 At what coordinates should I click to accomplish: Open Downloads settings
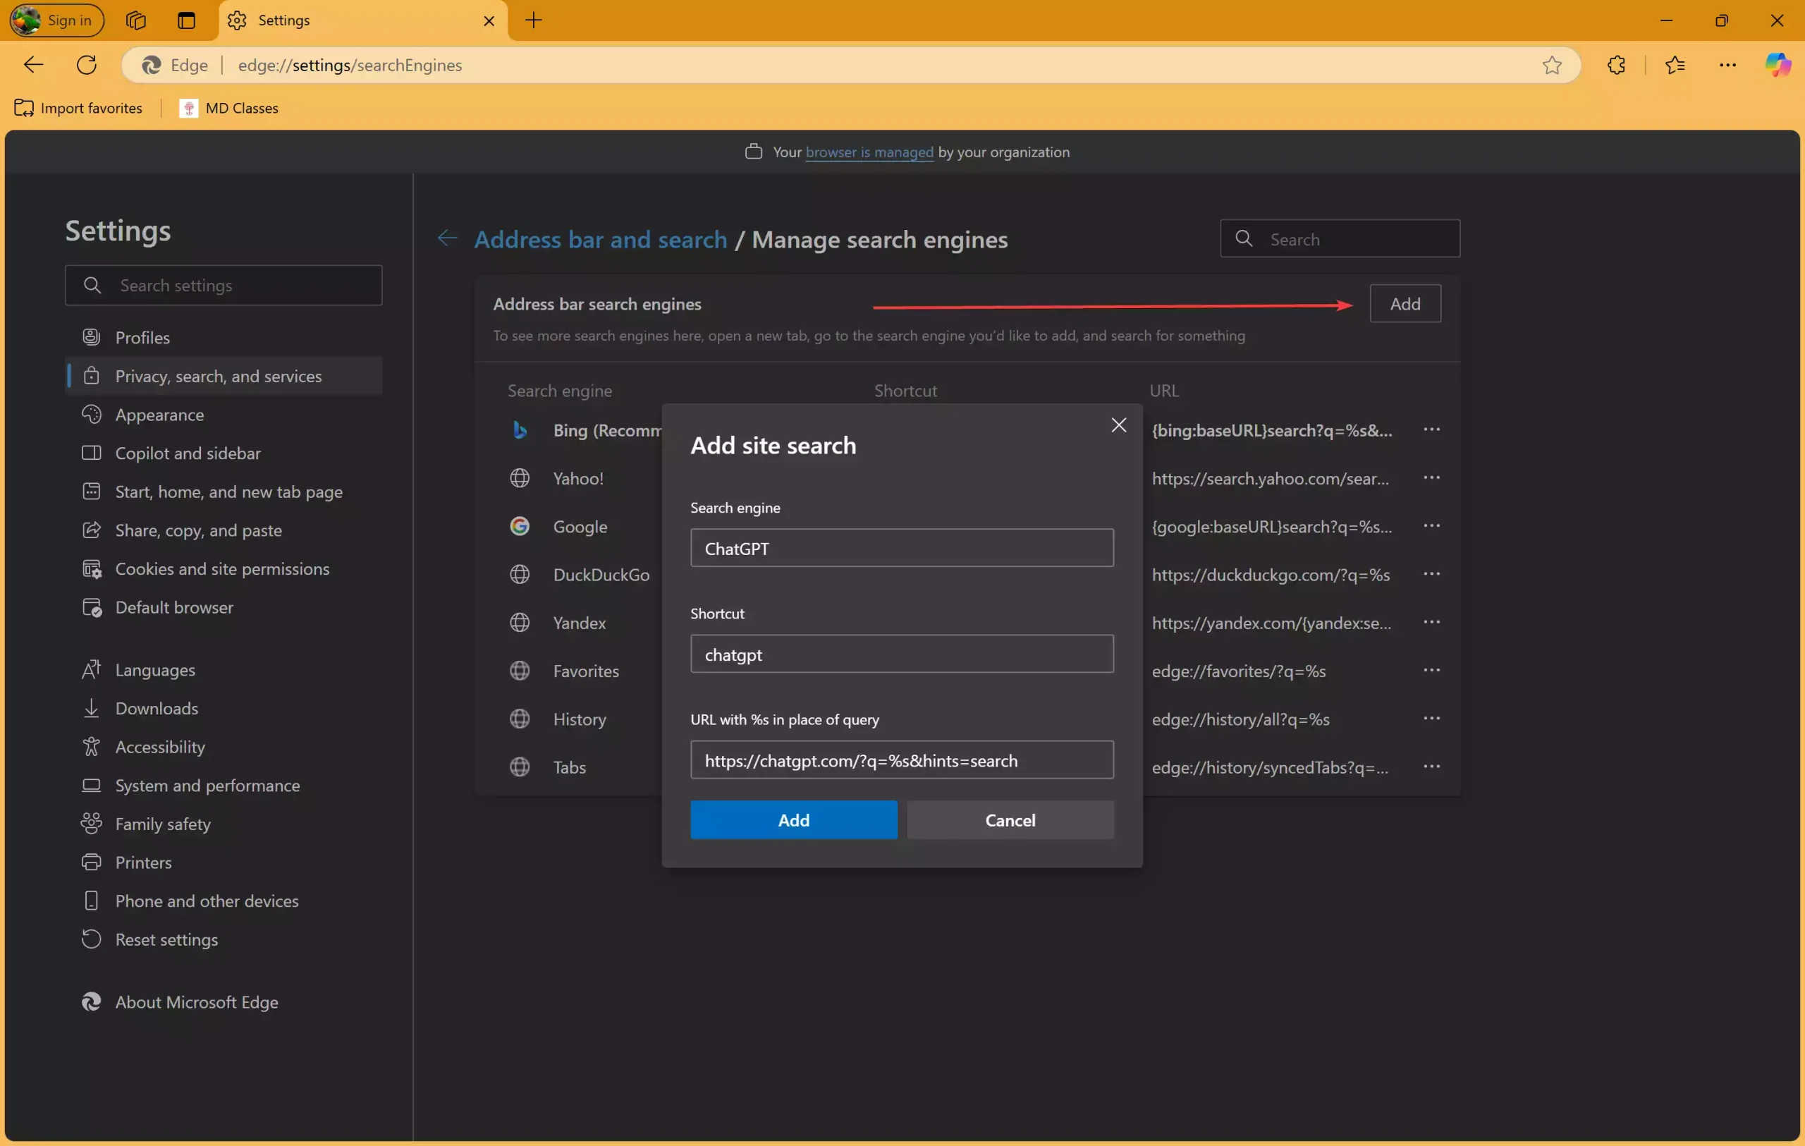tap(224, 708)
